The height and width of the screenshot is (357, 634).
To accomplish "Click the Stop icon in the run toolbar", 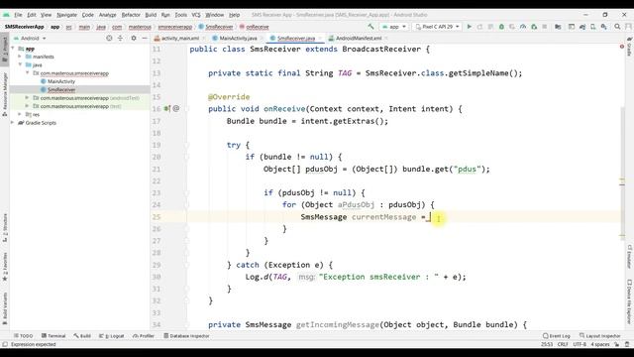I will [x=545, y=27].
